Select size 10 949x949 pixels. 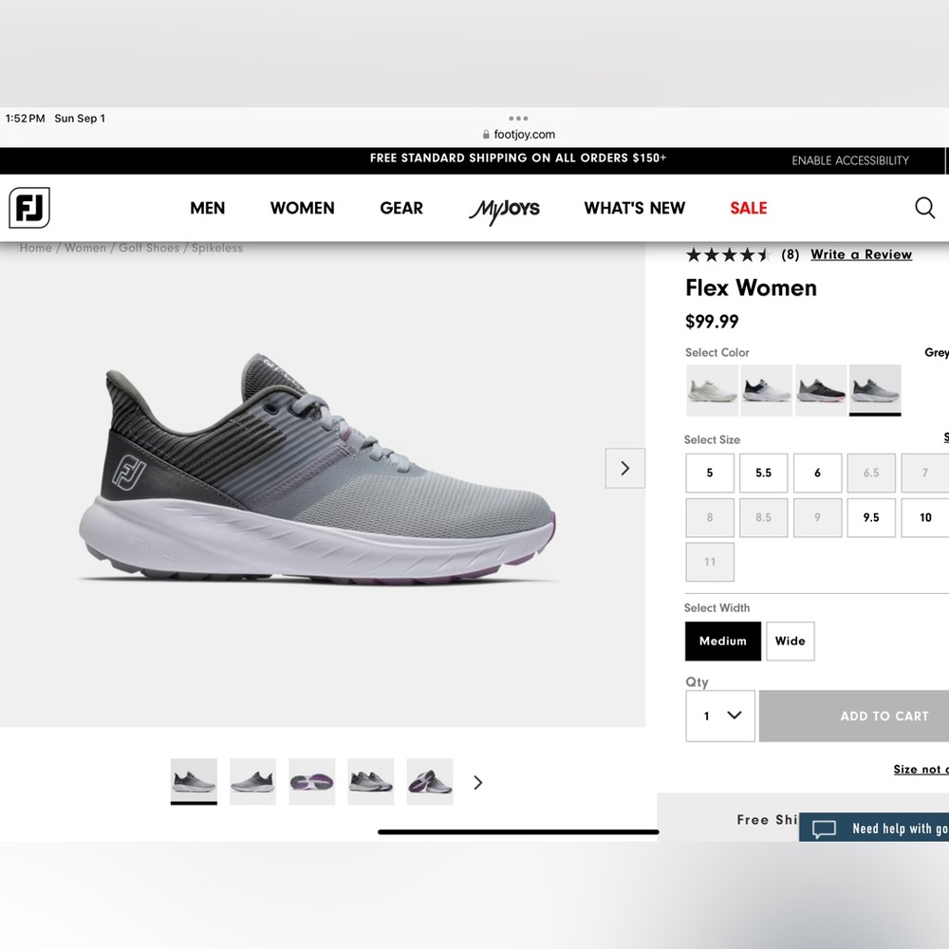[x=924, y=517]
